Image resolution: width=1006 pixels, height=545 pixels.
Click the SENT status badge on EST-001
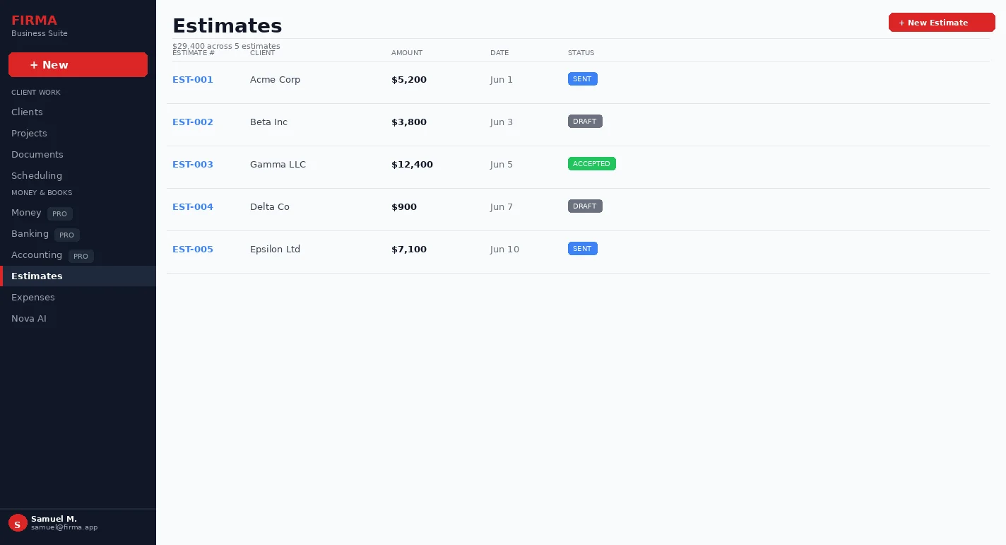[x=583, y=79]
